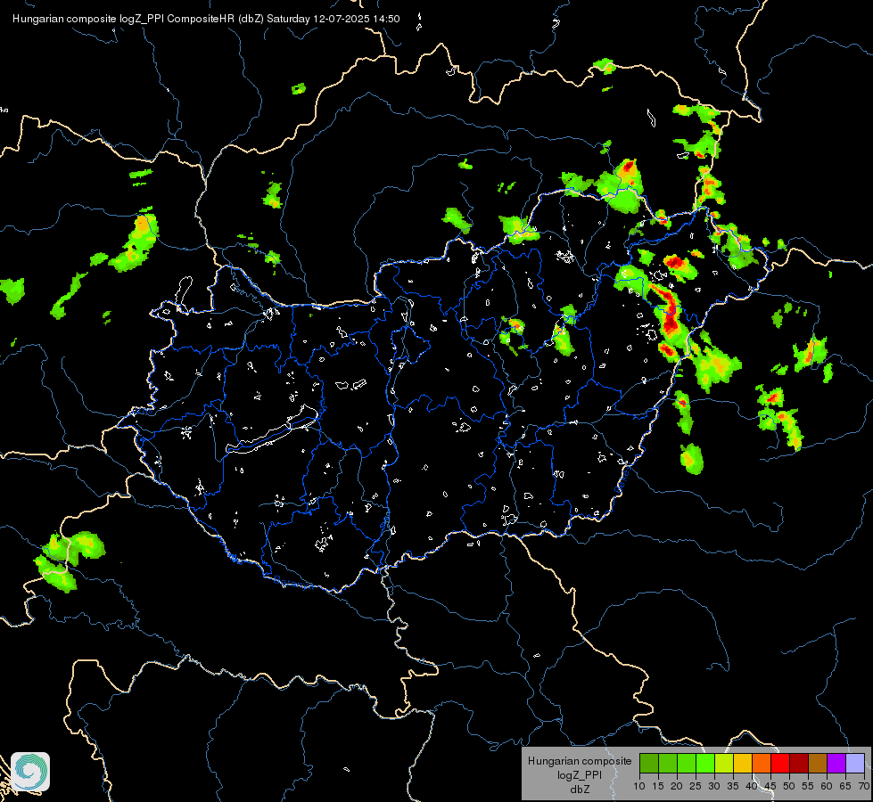Click the legend label 'Hungarian composite'
873x802 pixels.
pos(580,761)
